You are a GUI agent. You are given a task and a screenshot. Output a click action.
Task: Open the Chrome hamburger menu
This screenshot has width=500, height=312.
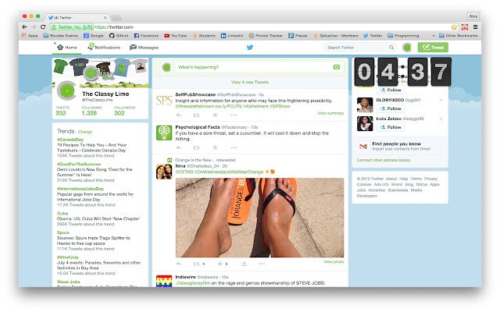(475, 27)
